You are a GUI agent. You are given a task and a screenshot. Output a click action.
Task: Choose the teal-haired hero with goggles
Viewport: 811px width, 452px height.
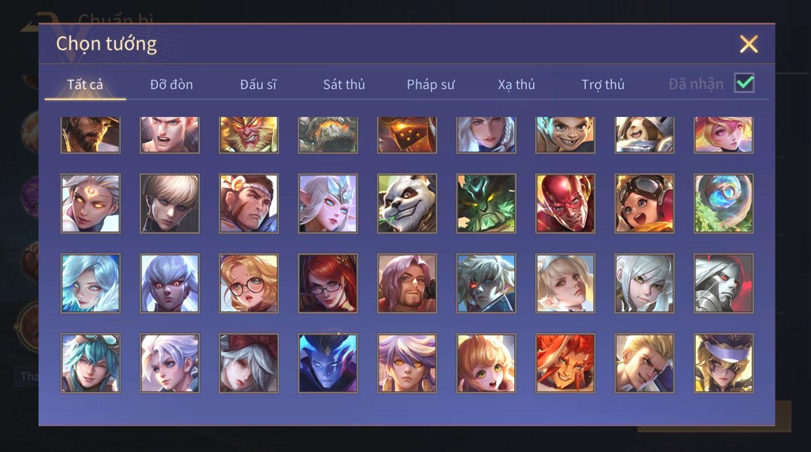click(x=90, y=363)
